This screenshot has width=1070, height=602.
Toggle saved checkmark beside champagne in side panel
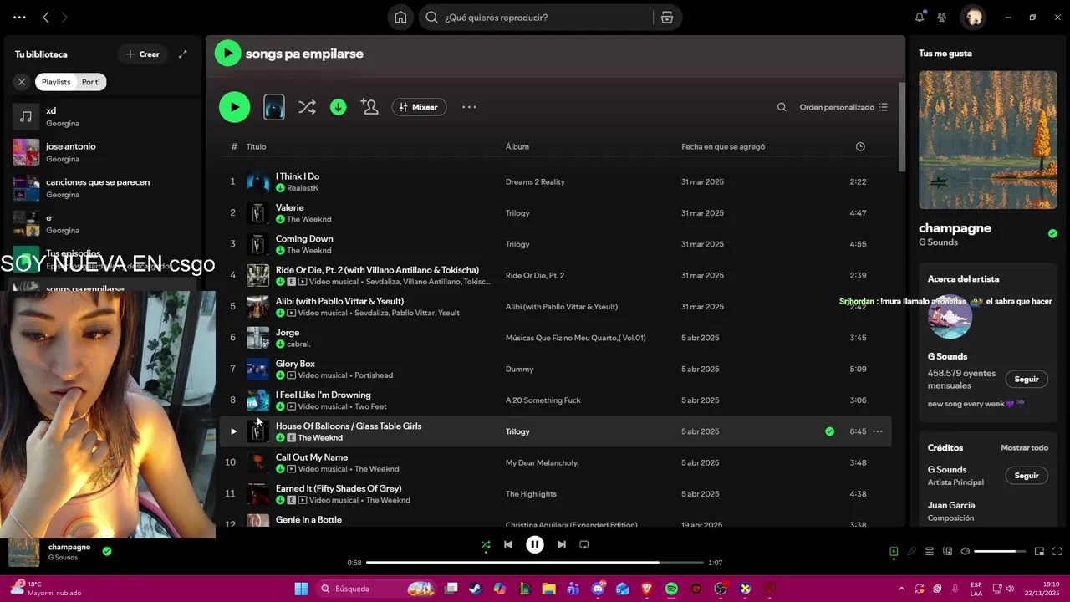tap(1052, 233)
